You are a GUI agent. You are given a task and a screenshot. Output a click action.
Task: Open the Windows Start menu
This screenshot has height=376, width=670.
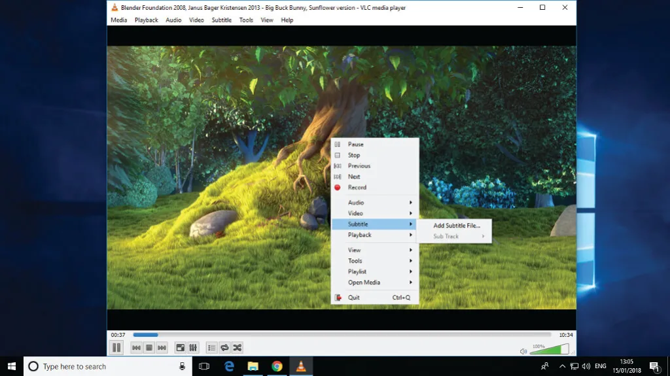point(12,366)
